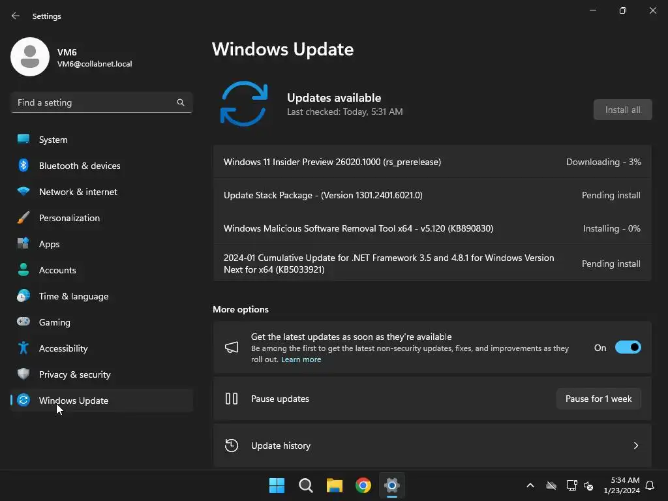Click the VM6 user avatar picture
The width and height of the screenshot is (668, 501).
coord(30,57)
